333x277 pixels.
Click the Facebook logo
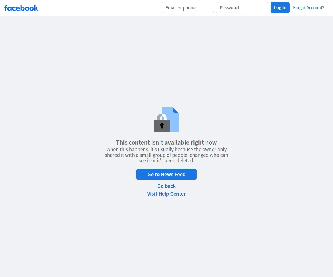(x=21, y=8)
